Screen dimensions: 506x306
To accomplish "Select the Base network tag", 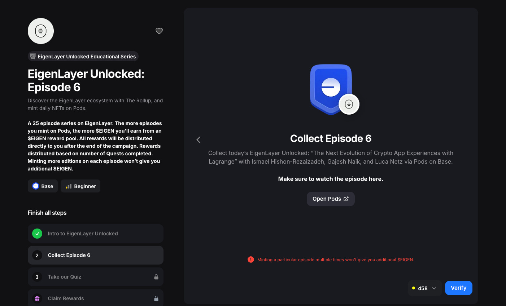I will 43,186.
